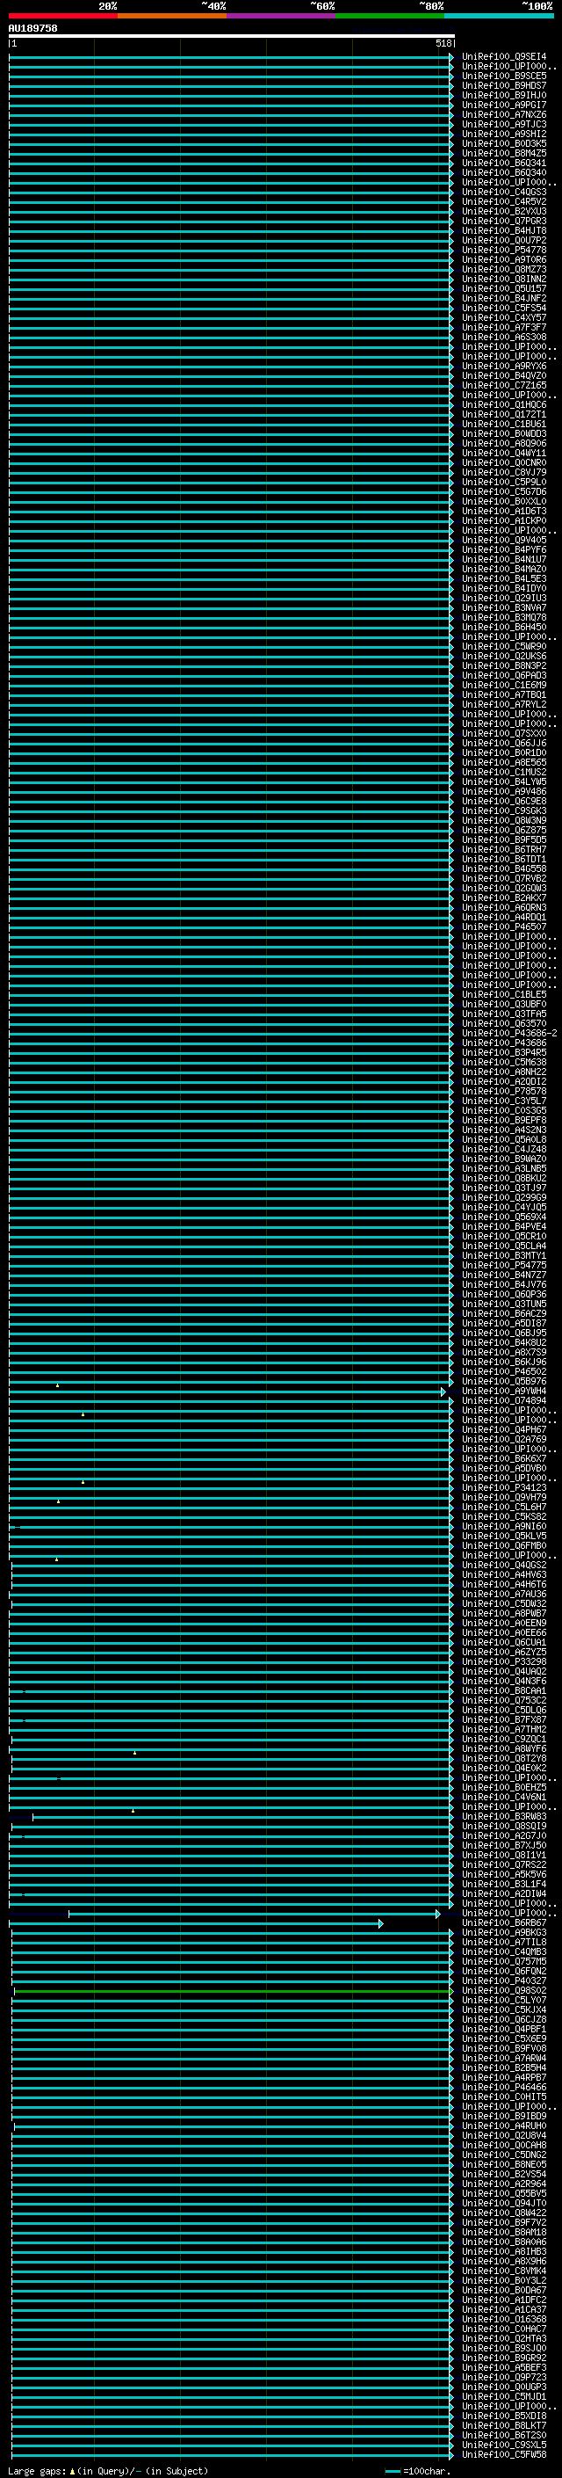Screen dimensions: 562x2478
Task: Select hit label UniRef100_A9RYX6
Action: [x=504, y=367]
